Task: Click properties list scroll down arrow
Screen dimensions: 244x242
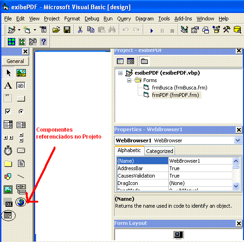Action: click(236, 186)
